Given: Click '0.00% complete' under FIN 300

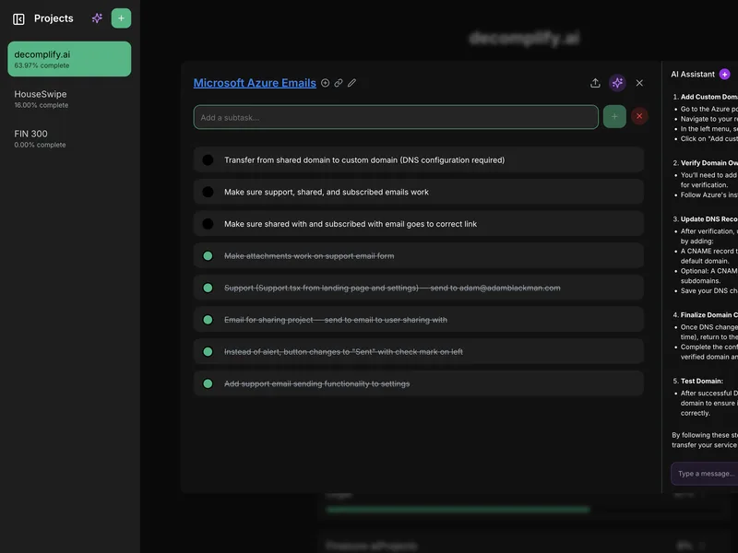Looking at the screenshot, I should [40, 145].
